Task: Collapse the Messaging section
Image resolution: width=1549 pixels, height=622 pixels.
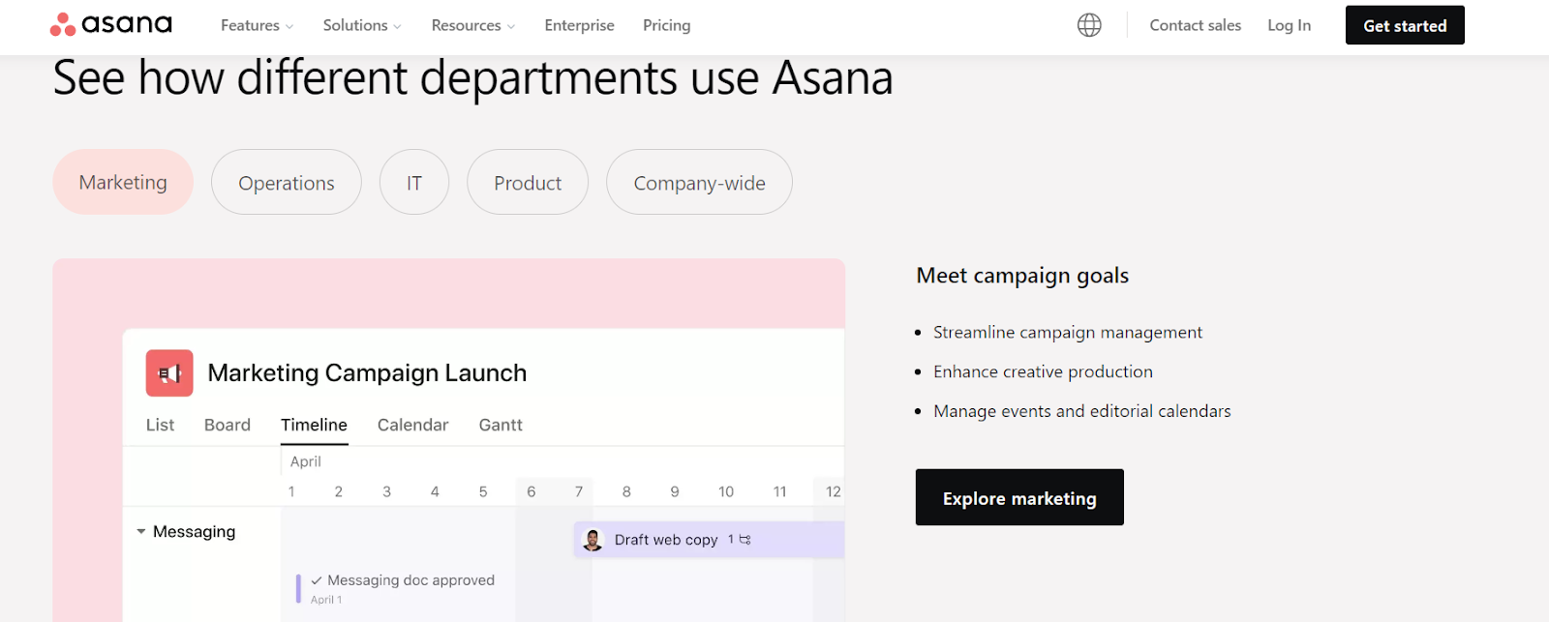Action: (141, 532)
